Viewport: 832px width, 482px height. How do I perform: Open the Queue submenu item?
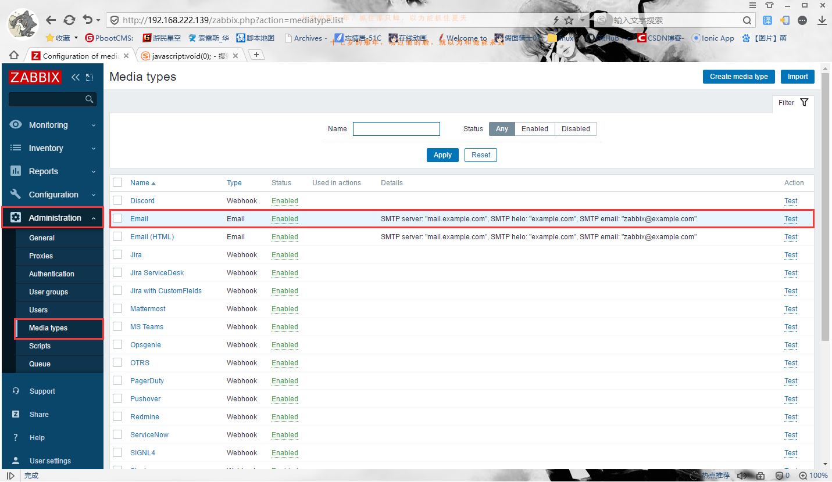pos(40,364)
